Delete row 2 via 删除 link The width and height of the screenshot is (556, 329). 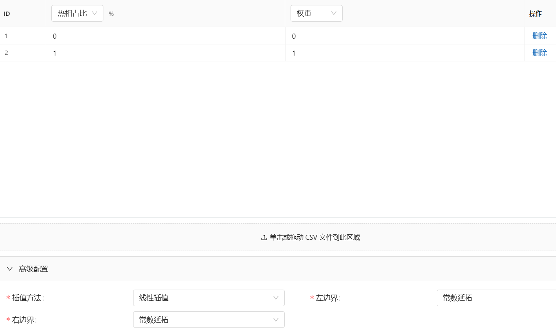point(540,53)
